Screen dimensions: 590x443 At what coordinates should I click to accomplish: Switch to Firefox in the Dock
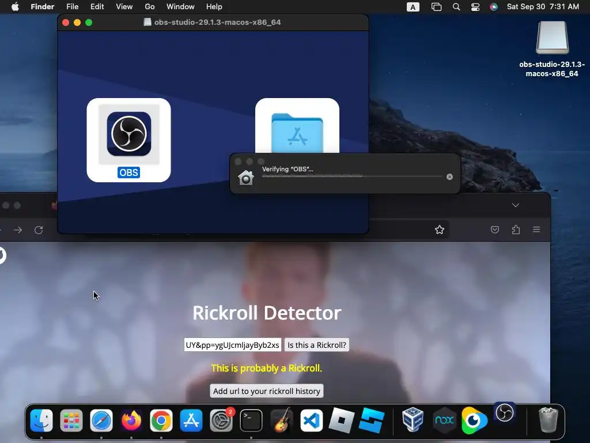(x=131, y=421)
